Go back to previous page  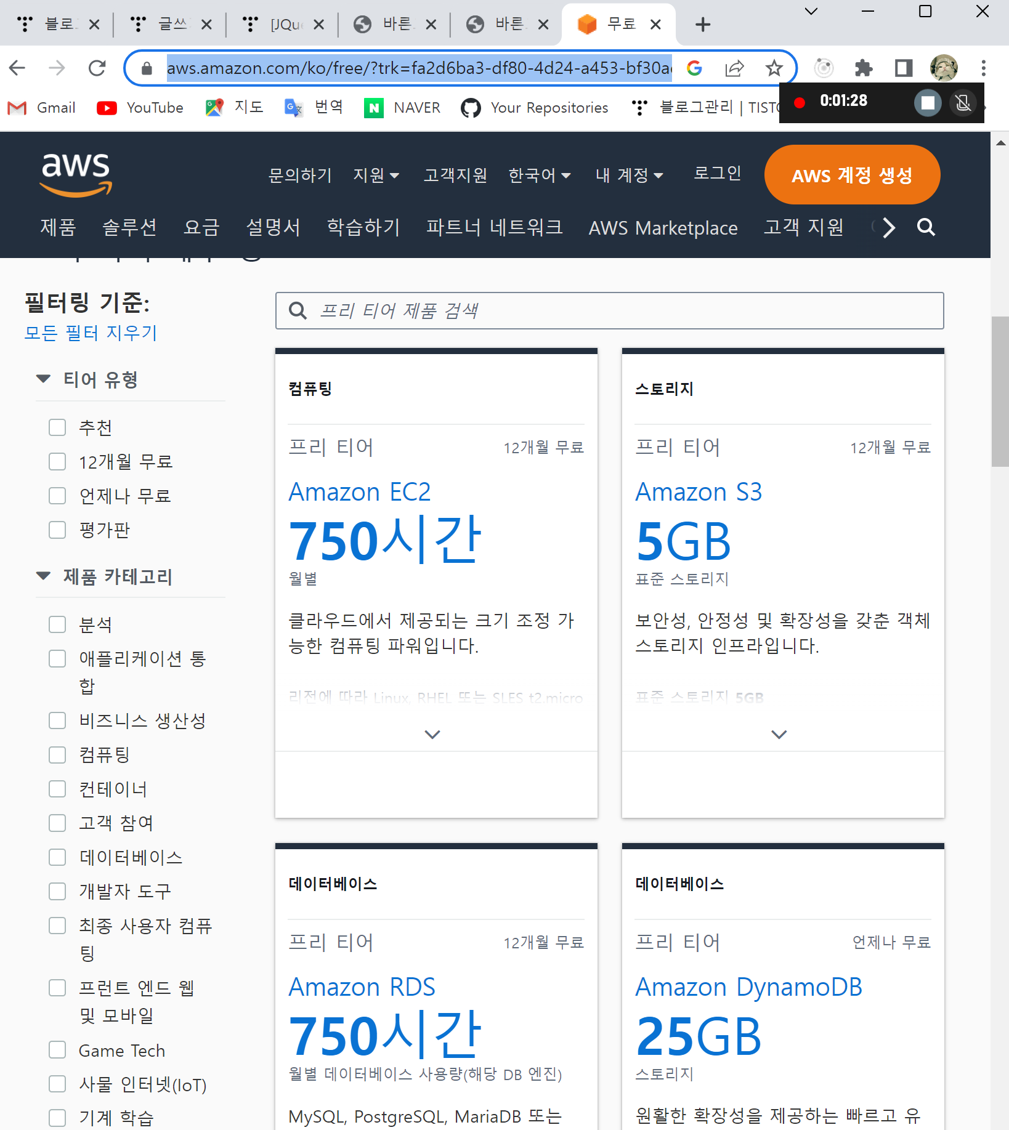(x=18, y=68)
